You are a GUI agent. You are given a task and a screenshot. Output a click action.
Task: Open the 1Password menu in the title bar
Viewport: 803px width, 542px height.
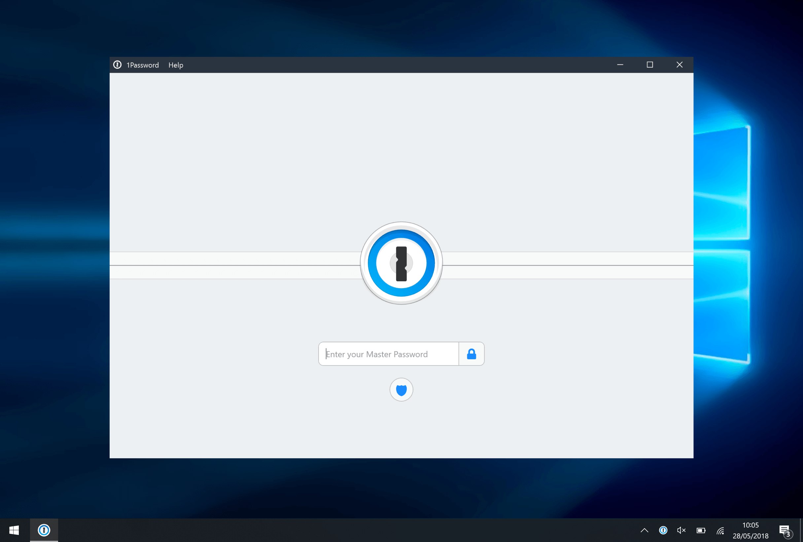[143, 65]
